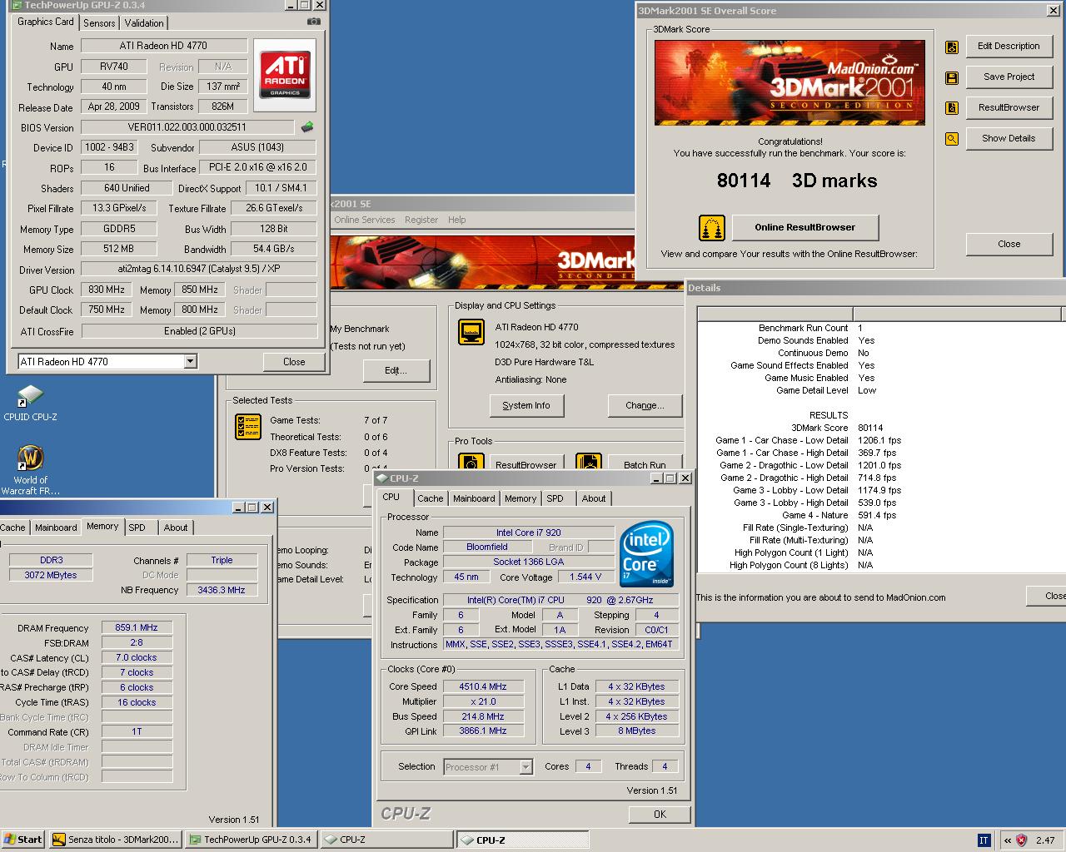1066x852 pixels.
Task: Click the Pro Tools Batch Run icon
Action: coord(588,462)
